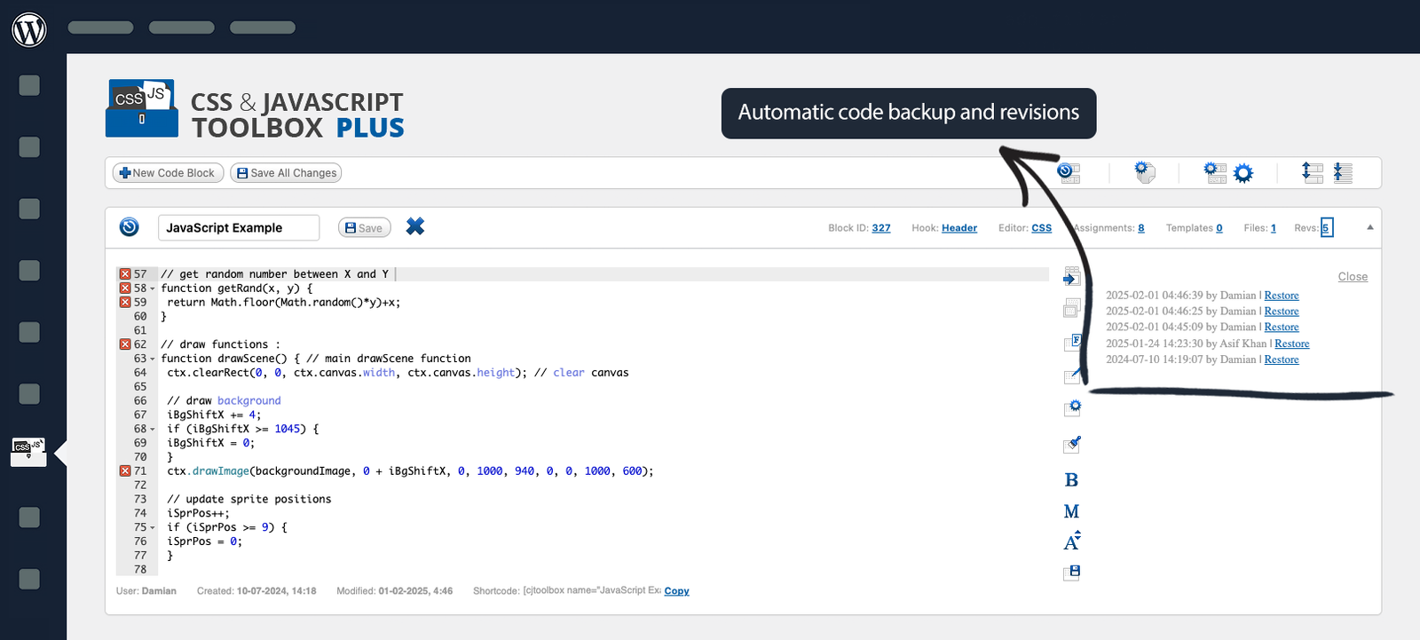This screenshot has width=1420, height=640.
Task: Click the Shortcode text in footer
Action: (x=567, y=591)
